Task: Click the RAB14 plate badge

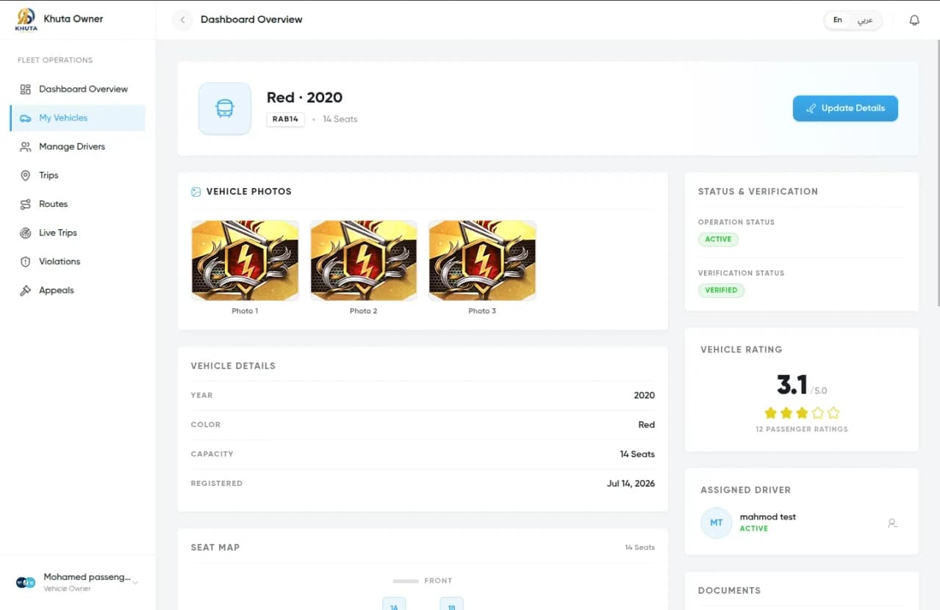Action: 286,119
